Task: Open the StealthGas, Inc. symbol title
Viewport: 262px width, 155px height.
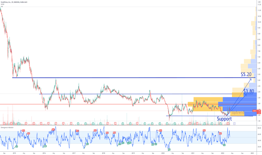Action: pyautogui.click(x=14, y=2)
